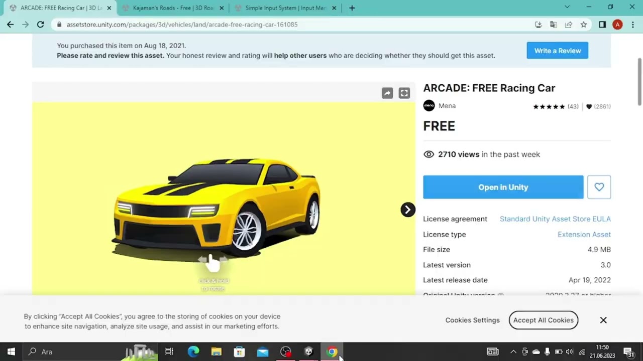Show hidden system tray icons

click(x=513, y=352)
